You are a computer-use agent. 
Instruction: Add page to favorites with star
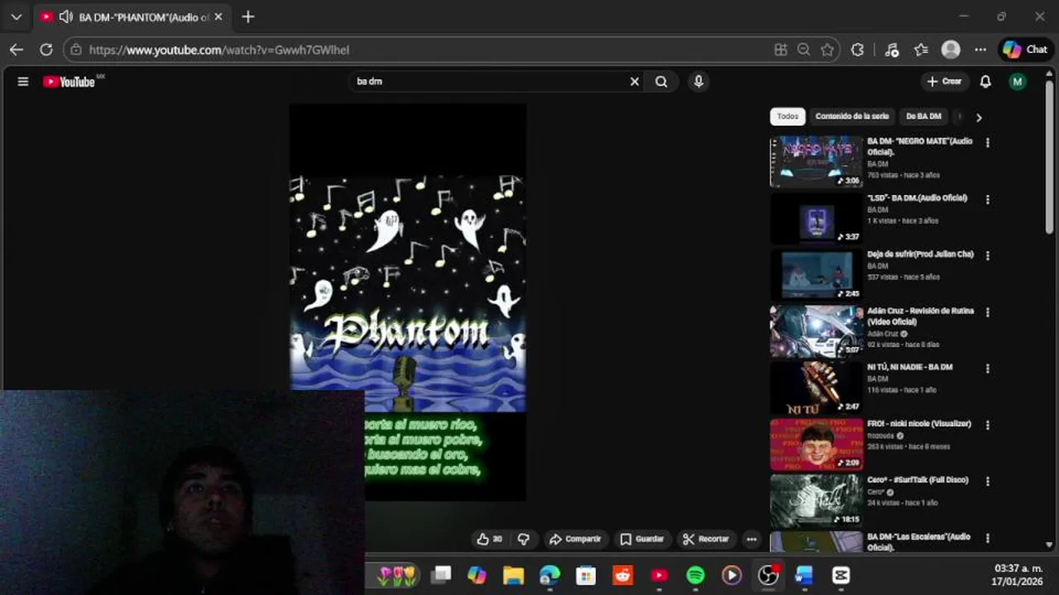tap(827, 50)
